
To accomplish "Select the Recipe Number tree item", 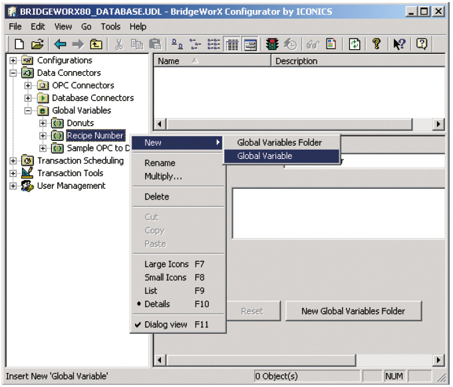I will click(x=95, y=136).
